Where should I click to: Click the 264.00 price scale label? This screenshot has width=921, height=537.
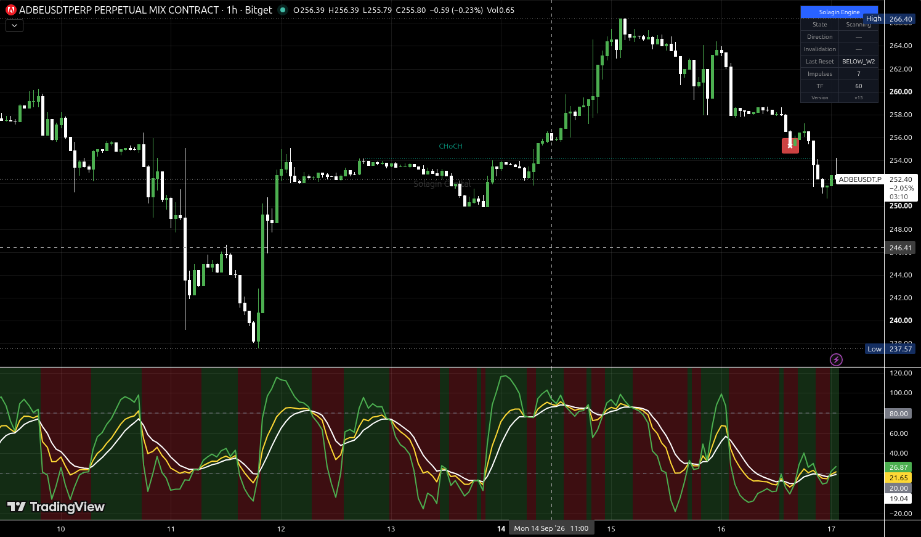pyautogui.click(x=901, y=46)
